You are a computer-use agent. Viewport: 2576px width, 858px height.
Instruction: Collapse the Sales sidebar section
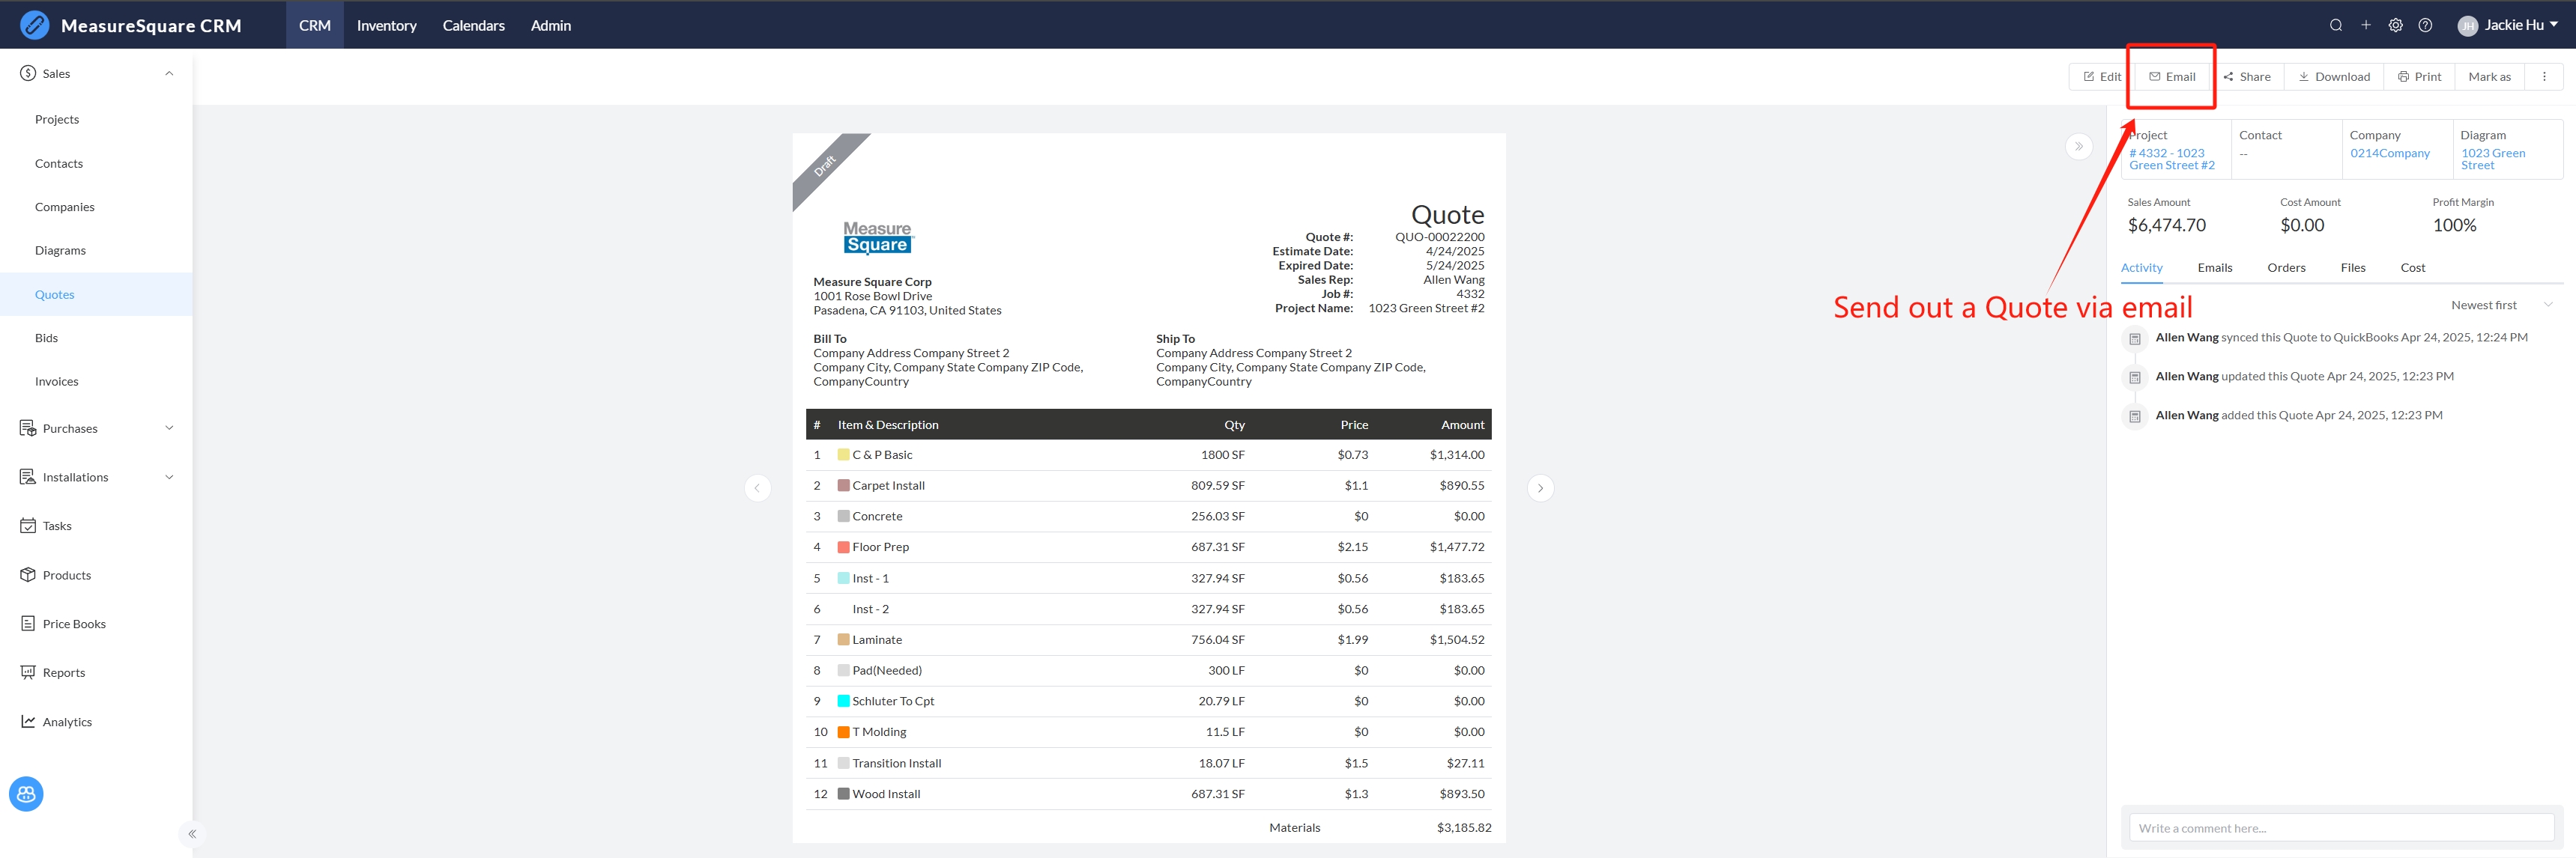point(169,74)
